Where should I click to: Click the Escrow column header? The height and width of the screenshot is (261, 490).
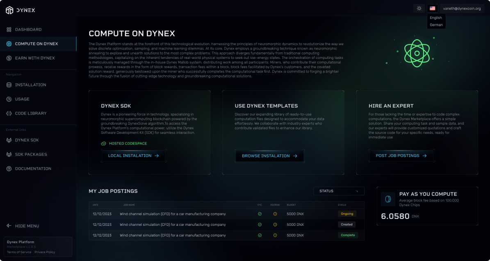(x=275, y=205)
